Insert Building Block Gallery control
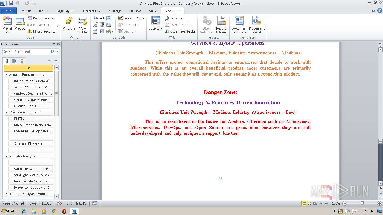The image size is (383, 215). coord(95,25)
